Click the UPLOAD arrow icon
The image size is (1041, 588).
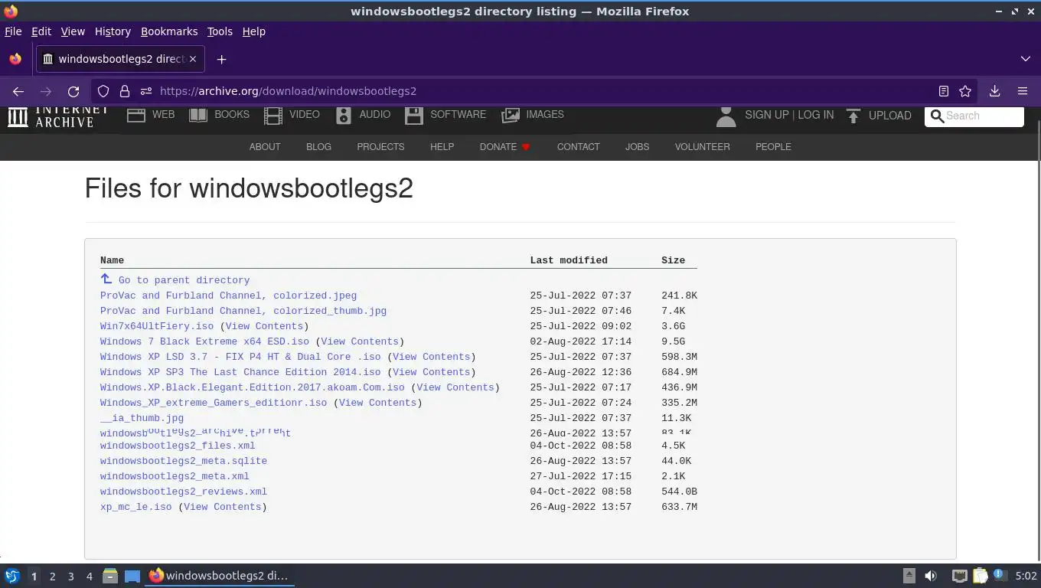click(853, 116)
